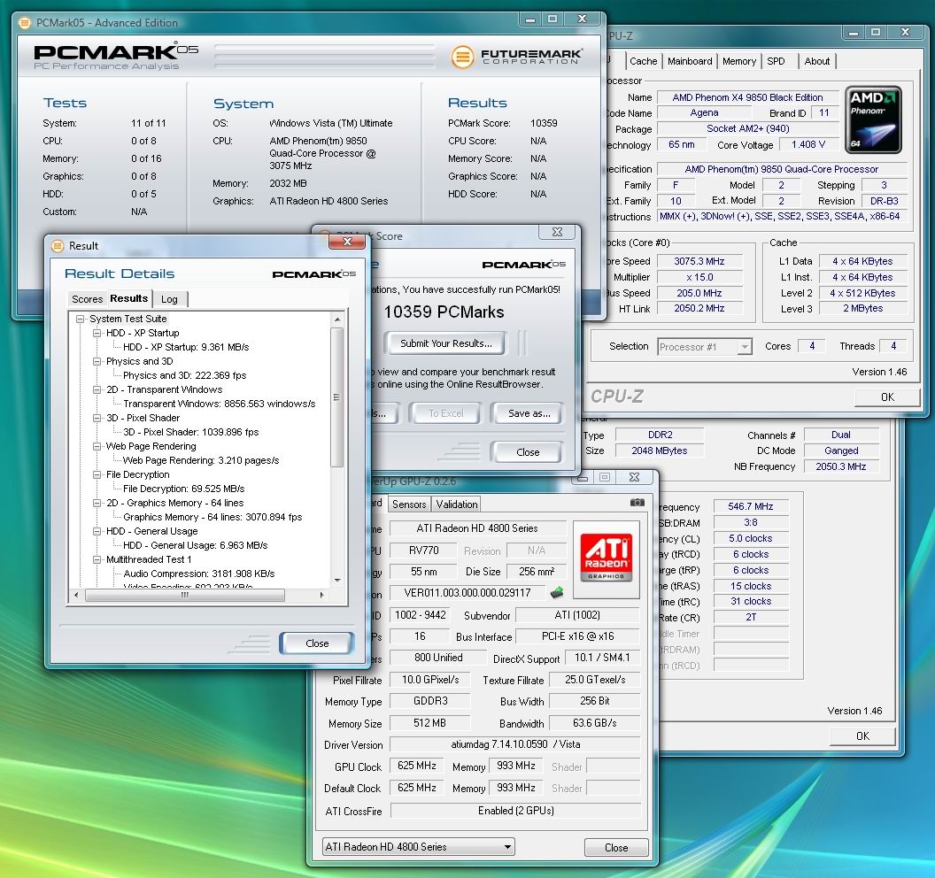This screenshot has height=878, width=935.
Task: Switch to the Scores tab
Action: pyautogui.click(x=87, y=299)
